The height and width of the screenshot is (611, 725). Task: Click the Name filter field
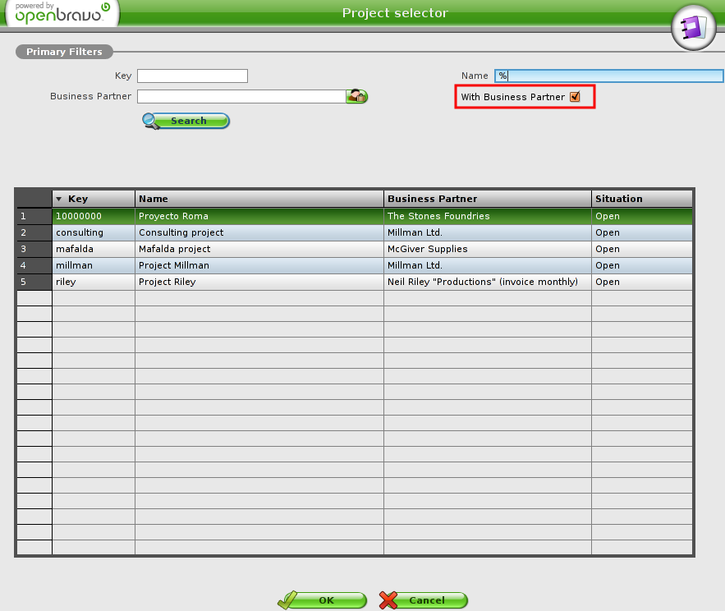[x=608, y=76]
